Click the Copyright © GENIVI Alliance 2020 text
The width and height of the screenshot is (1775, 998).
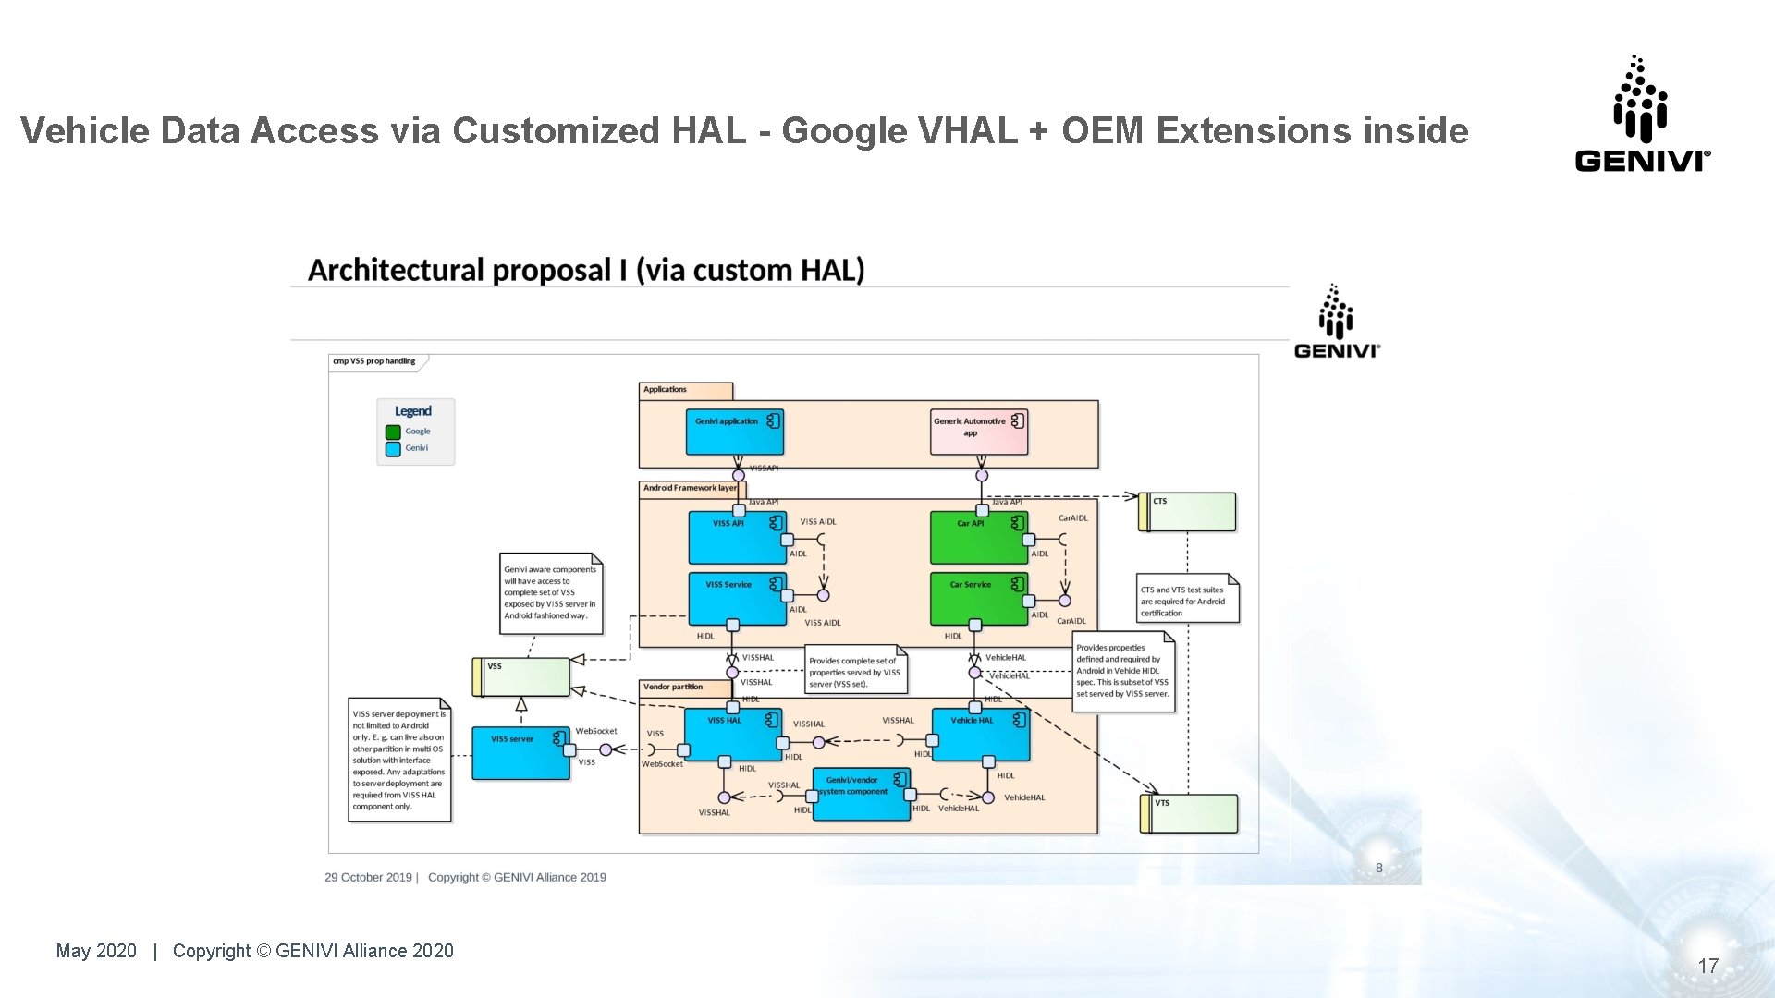pyautogui.click(x=314, y=951)
